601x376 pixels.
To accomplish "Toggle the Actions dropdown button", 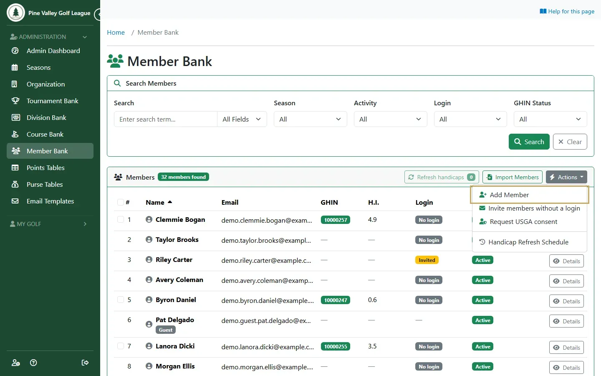I will coord(566,177).
